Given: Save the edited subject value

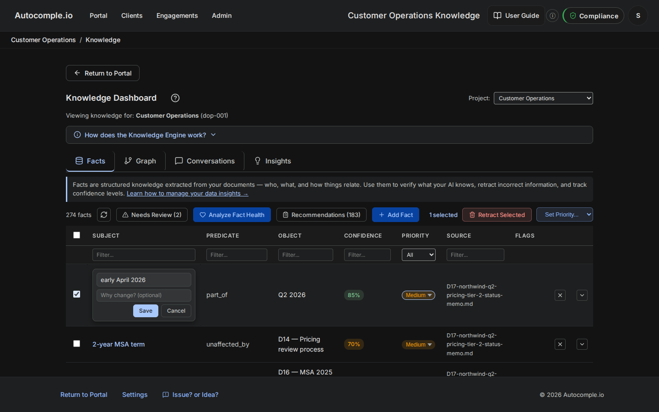Looking at the screenshot, I should (x=146, y=311).
